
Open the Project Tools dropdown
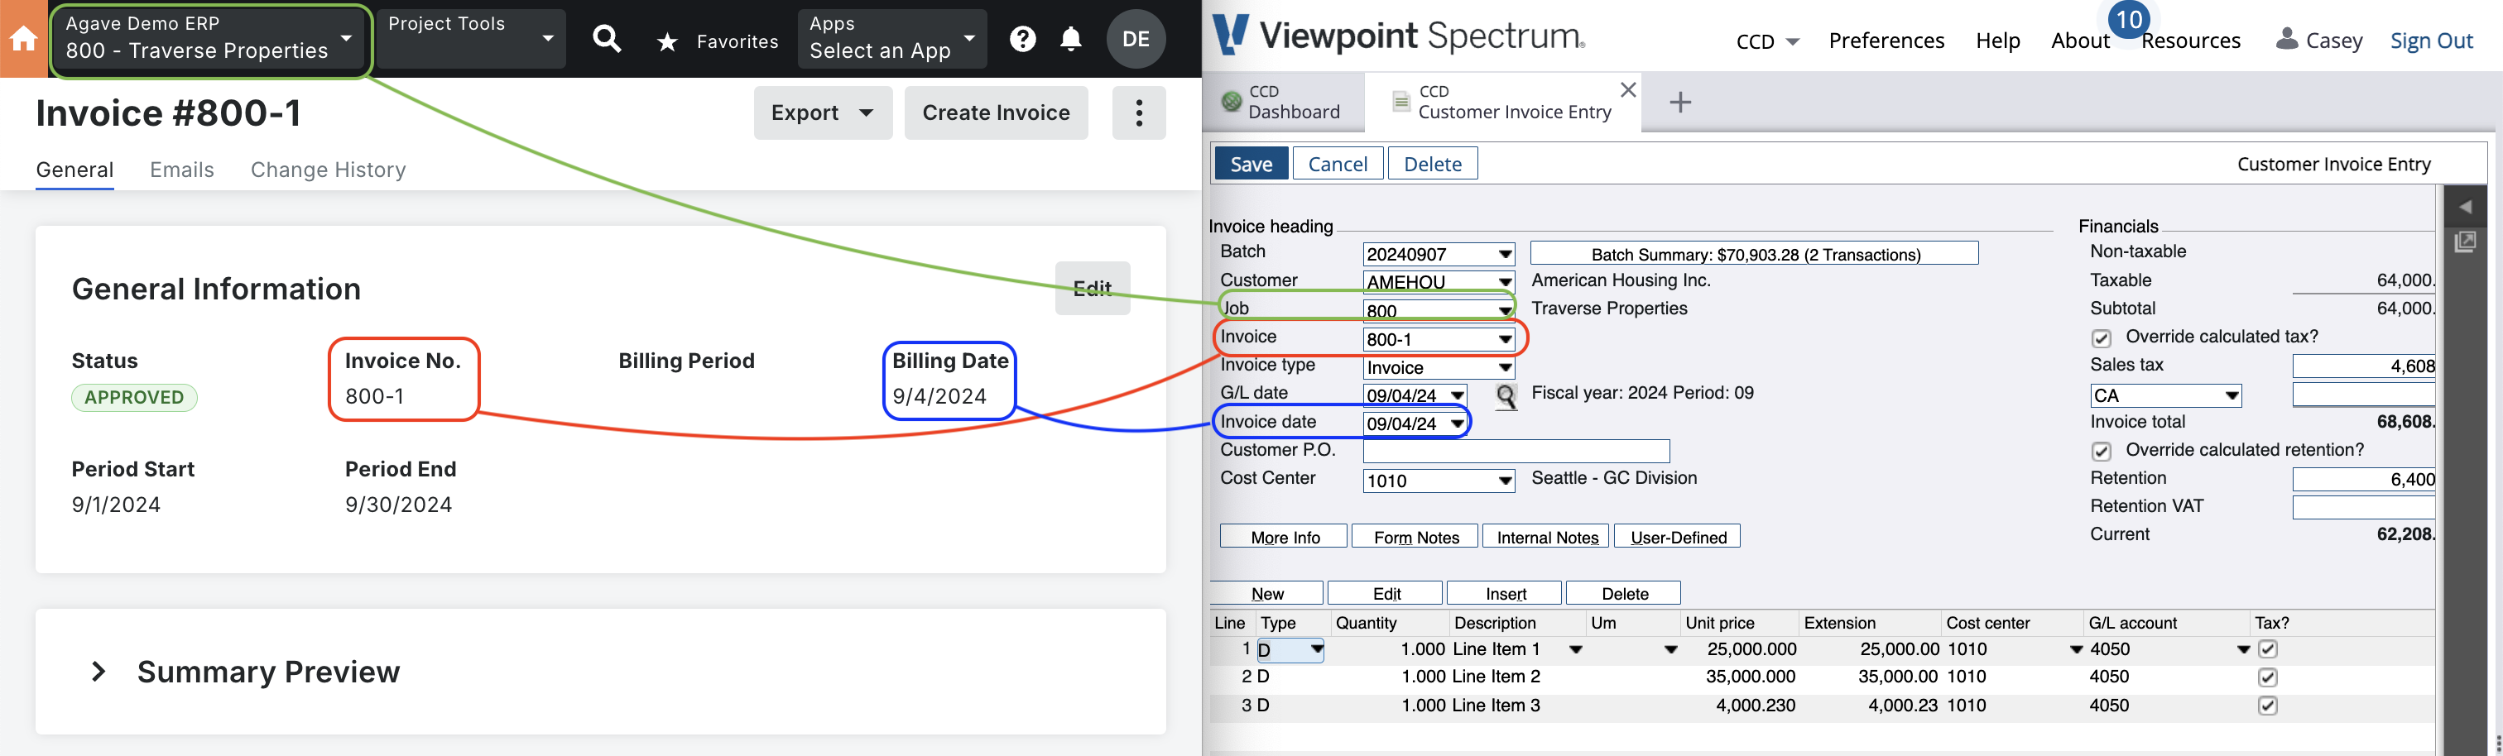471,39
